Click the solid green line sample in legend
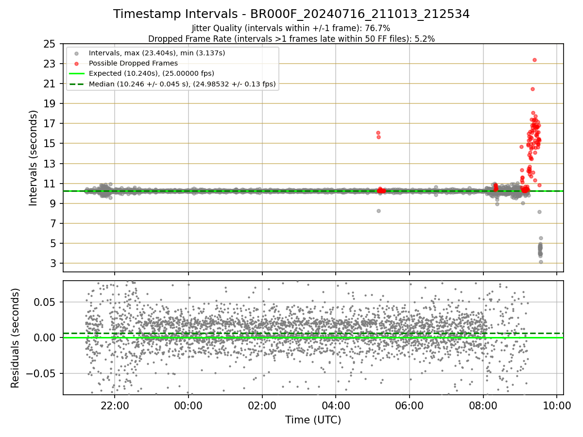The image size is (583, 437). 76,73
